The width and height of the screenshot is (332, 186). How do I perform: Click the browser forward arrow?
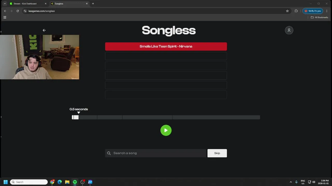click(11, 11)
